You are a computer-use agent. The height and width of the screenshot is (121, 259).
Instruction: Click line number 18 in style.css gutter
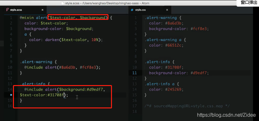coord(135,112)
